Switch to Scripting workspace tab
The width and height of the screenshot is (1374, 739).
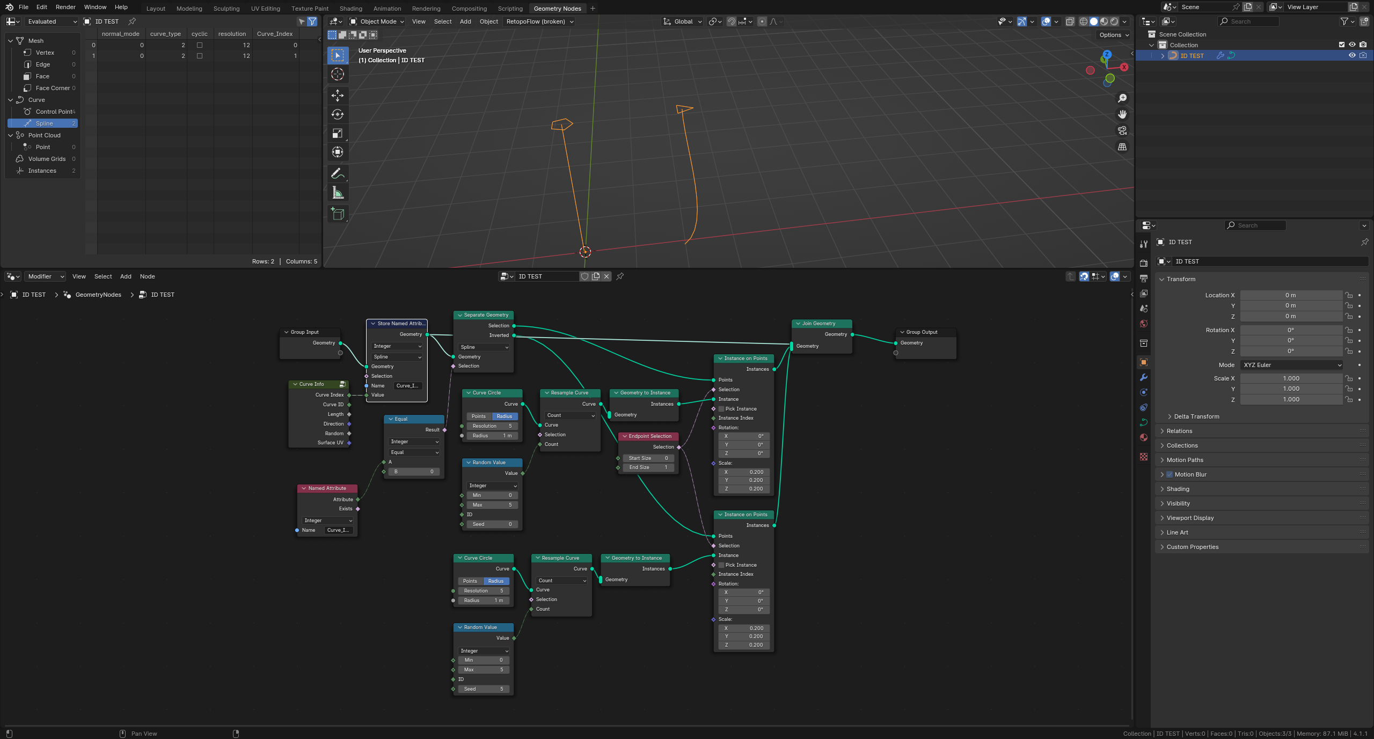[510, 9]
